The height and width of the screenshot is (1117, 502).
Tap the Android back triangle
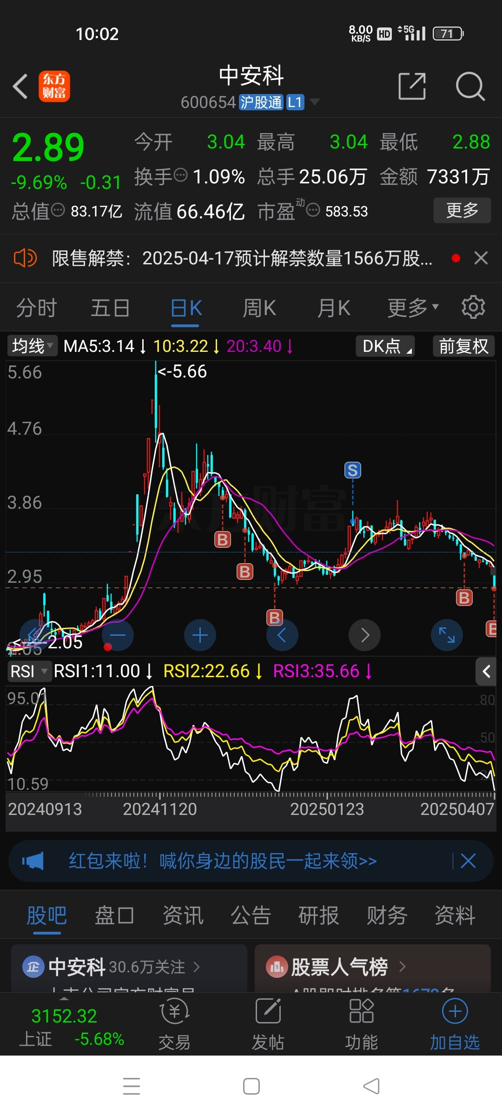[371, 1086]
